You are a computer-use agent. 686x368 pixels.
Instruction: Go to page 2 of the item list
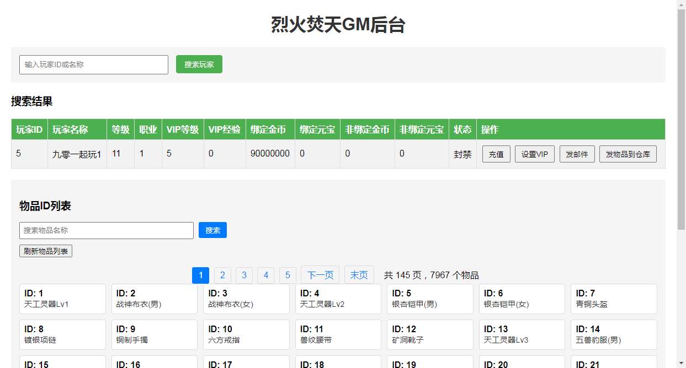222,275
